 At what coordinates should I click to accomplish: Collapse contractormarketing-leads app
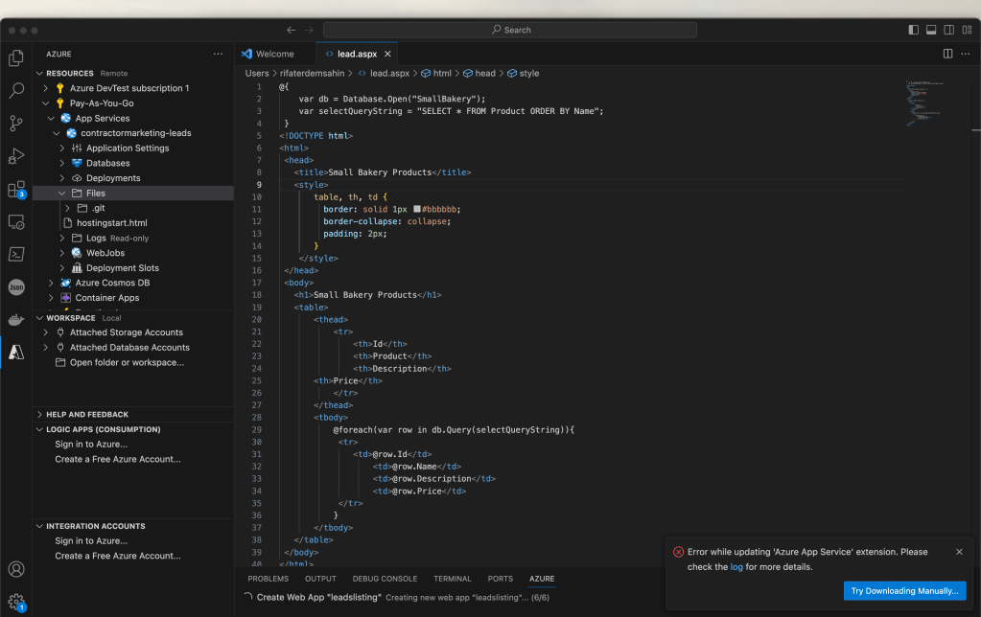point(57,133)
